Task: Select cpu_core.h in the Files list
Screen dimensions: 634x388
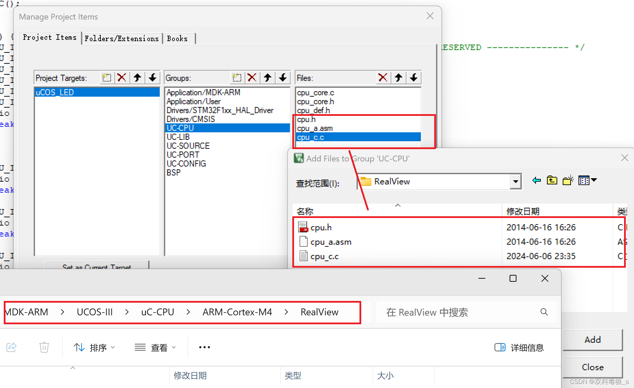Action: click(x=316, y=101)
